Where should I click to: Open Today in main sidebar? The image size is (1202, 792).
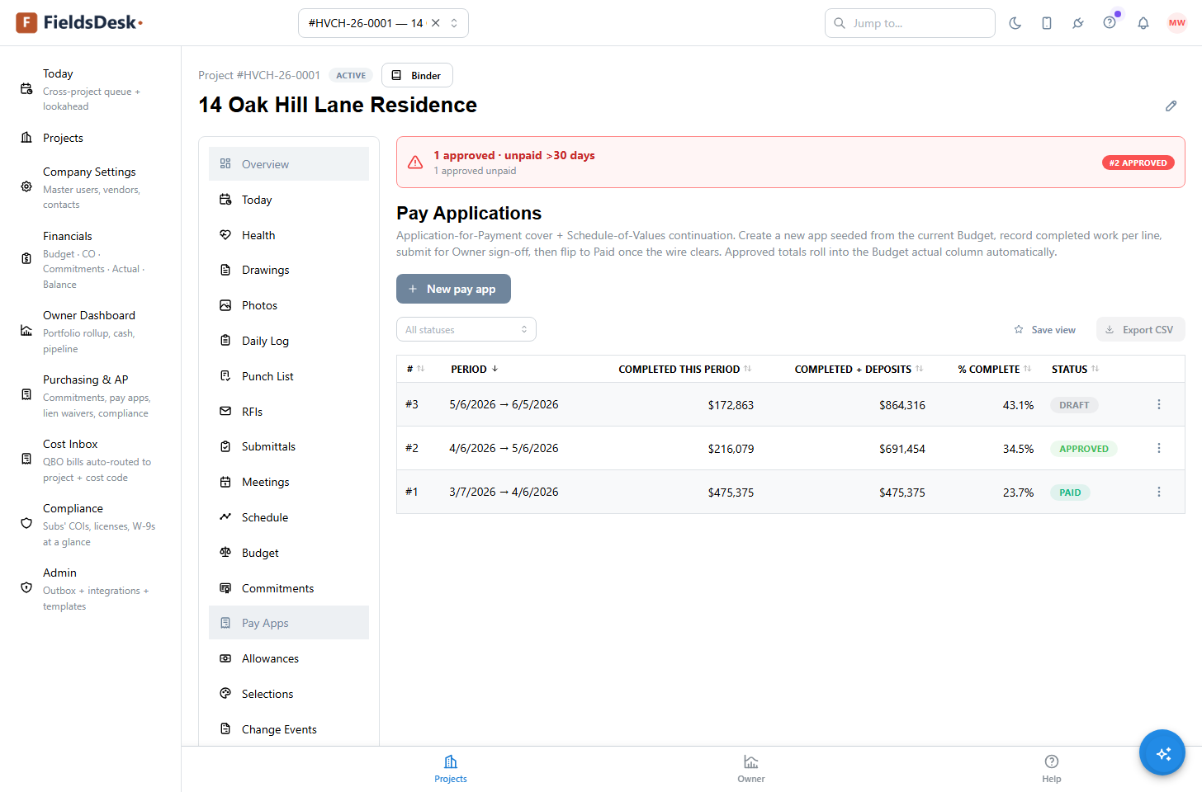(x=91, y=89)
